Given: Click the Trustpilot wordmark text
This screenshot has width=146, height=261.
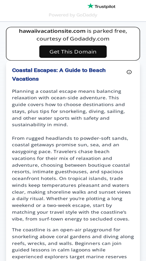Looking at the screenshot, I should click(105, 7).
